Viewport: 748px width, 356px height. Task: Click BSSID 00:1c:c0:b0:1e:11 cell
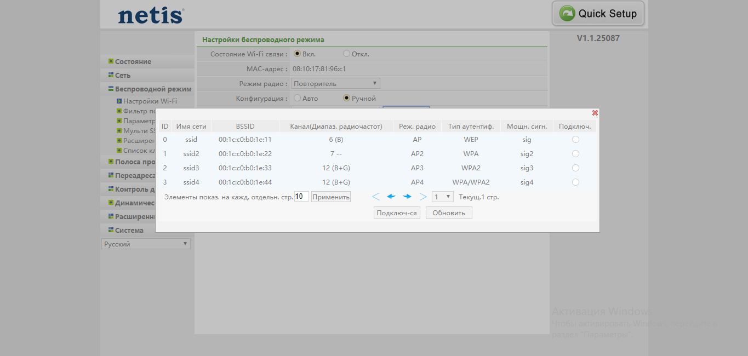(x=245, y=140)
